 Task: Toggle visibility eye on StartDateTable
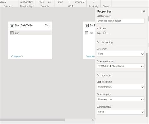pos(46,25)
